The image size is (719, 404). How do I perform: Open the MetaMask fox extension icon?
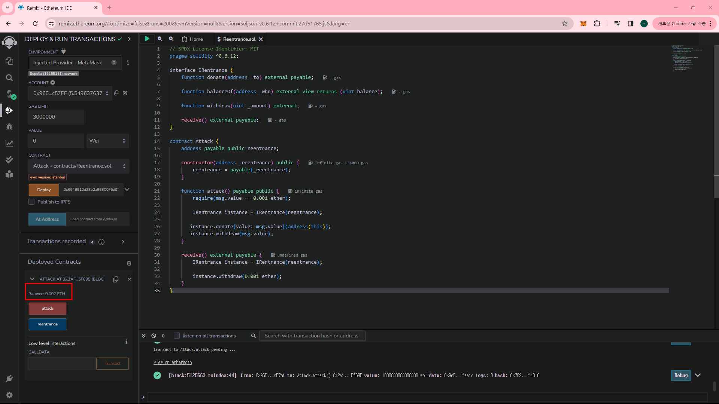tap(583, 24)
